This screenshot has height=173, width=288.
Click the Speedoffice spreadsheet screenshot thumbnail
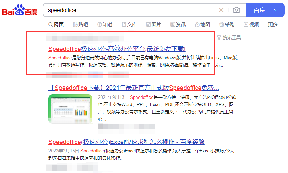[70, 109]
